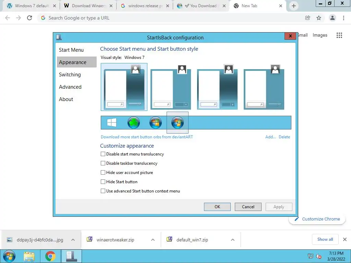Open File Explorer from the taskbar

click(x=29, y=256)
